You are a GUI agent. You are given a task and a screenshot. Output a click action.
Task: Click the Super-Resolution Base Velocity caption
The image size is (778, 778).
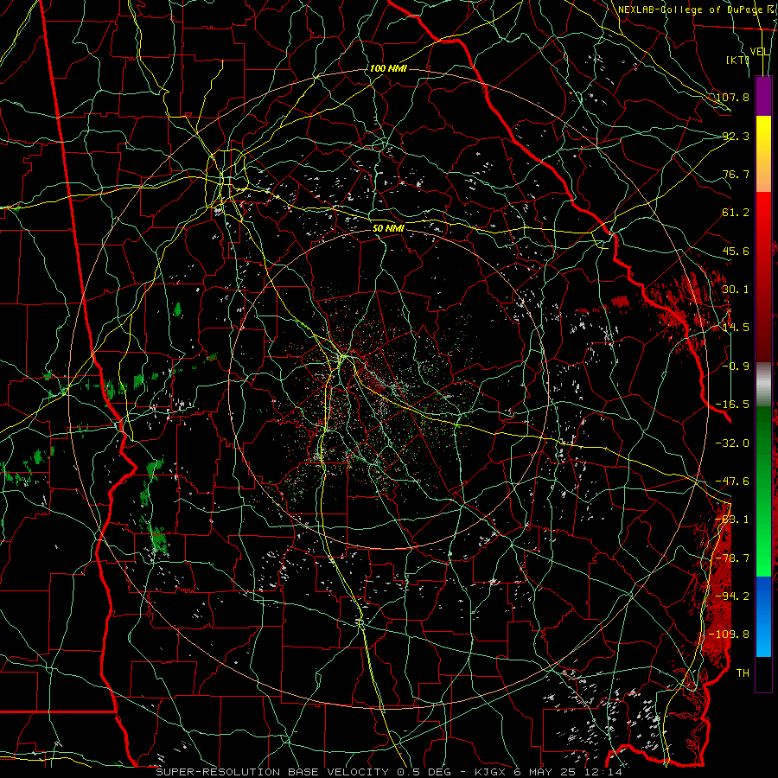click(388, 772)
